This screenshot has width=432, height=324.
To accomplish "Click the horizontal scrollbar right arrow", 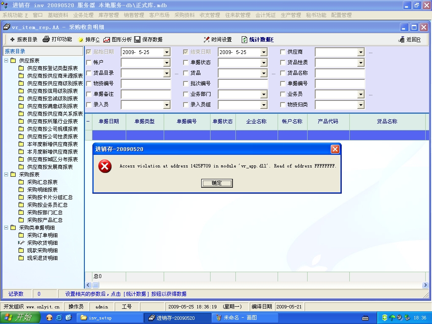I will pyautogui.click(x=425, y=285).
